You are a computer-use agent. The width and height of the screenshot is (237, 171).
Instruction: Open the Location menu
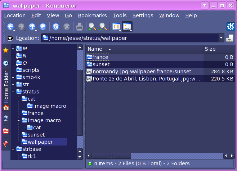[15, 15]
